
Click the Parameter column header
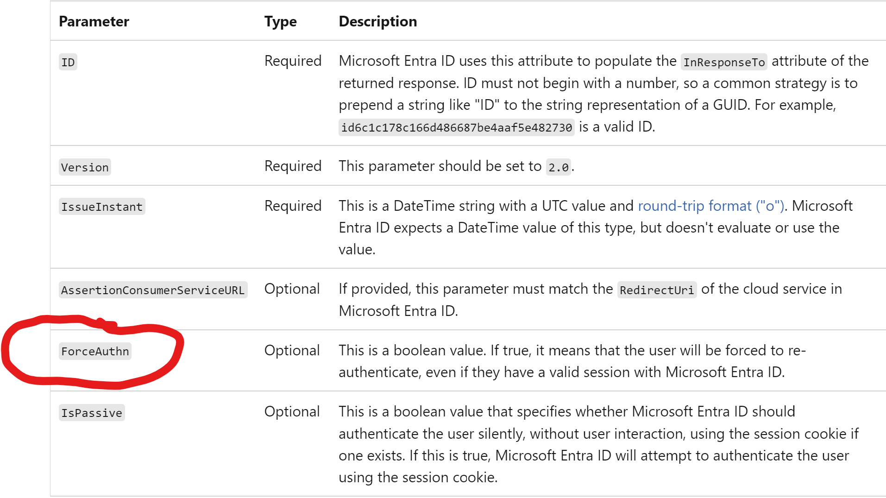click(x=94, y=21)
